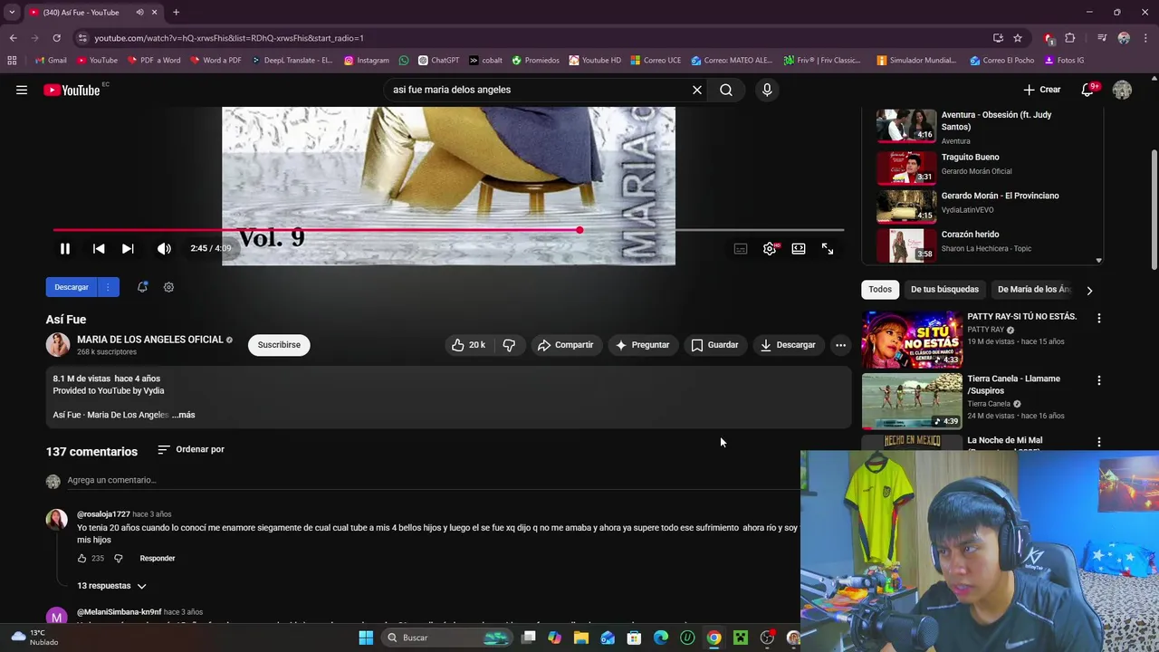Click the channel avatar picture
Viewport: 1159px width, 652px height.
[x=58, y=344]
